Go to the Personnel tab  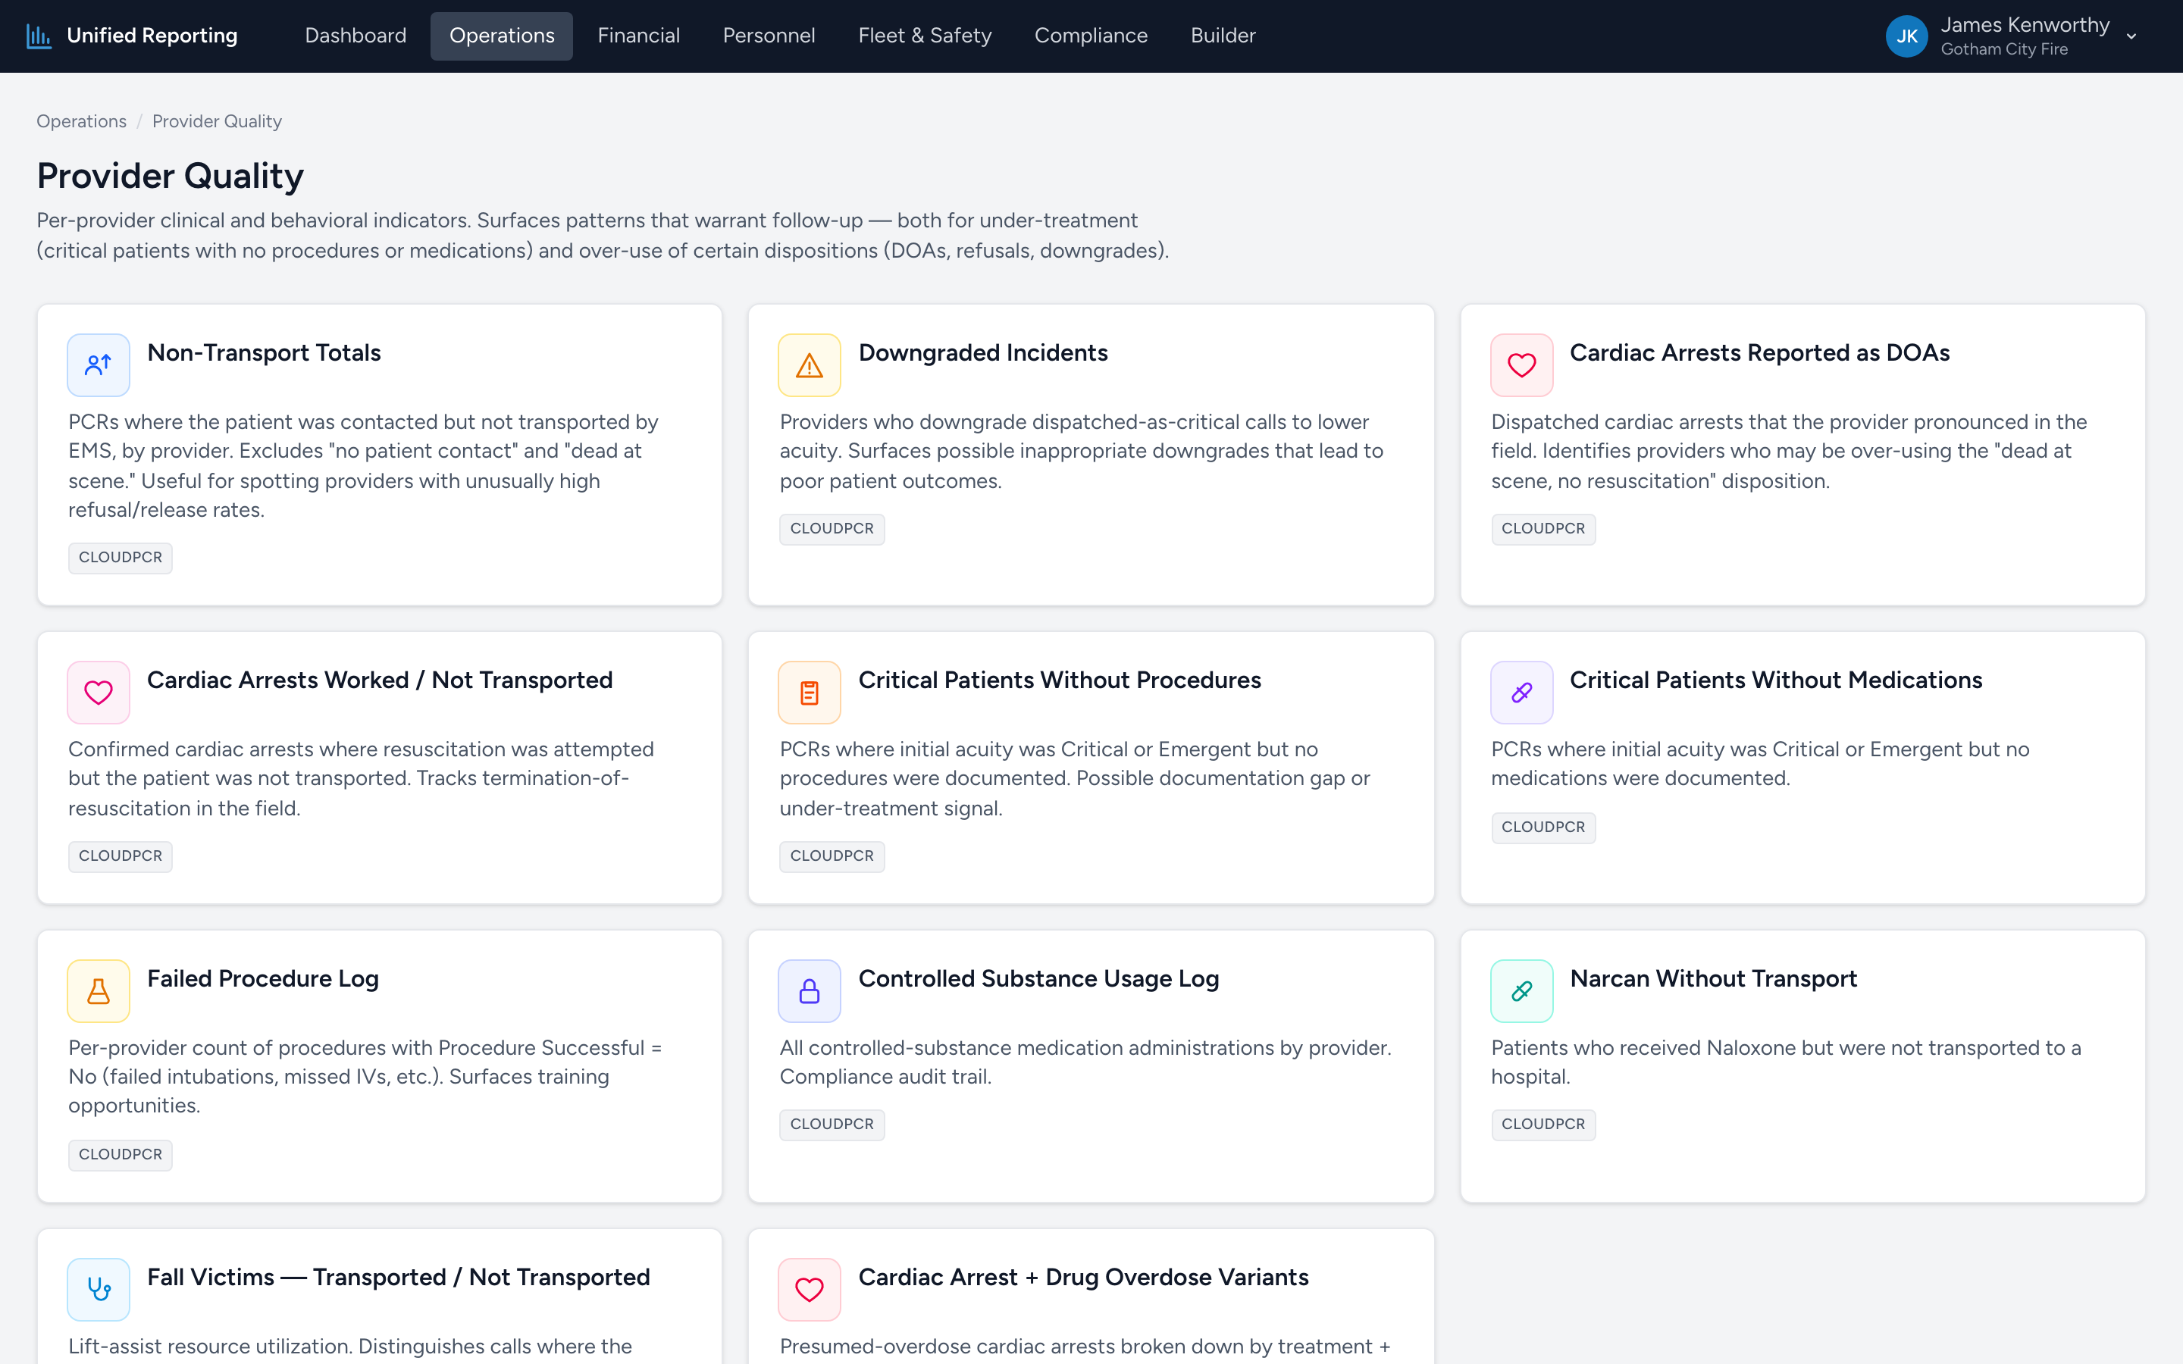click(x=769, y=36)
